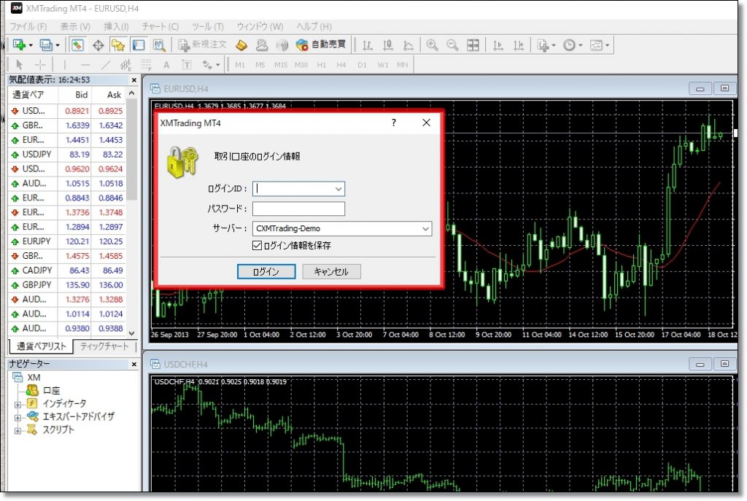This screenshot has height=501, width=747.
Task: Expand the エキスパートアドバイザ tree node
Action: point(18,418)
